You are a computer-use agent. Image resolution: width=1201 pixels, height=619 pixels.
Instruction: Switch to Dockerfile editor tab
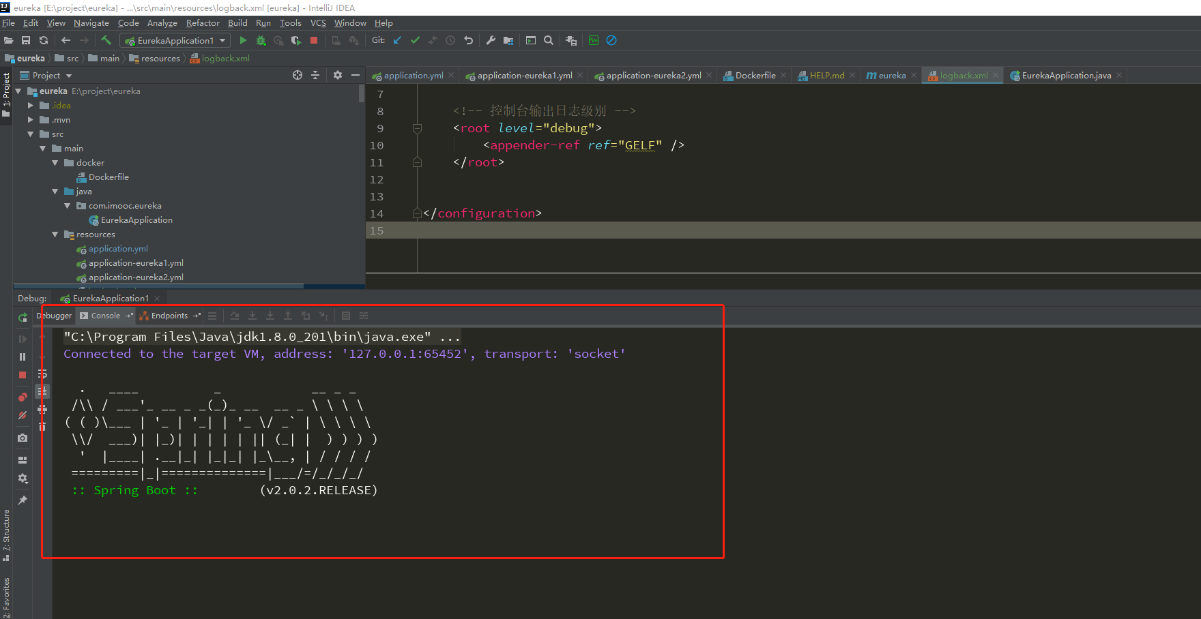pos(754,76)
